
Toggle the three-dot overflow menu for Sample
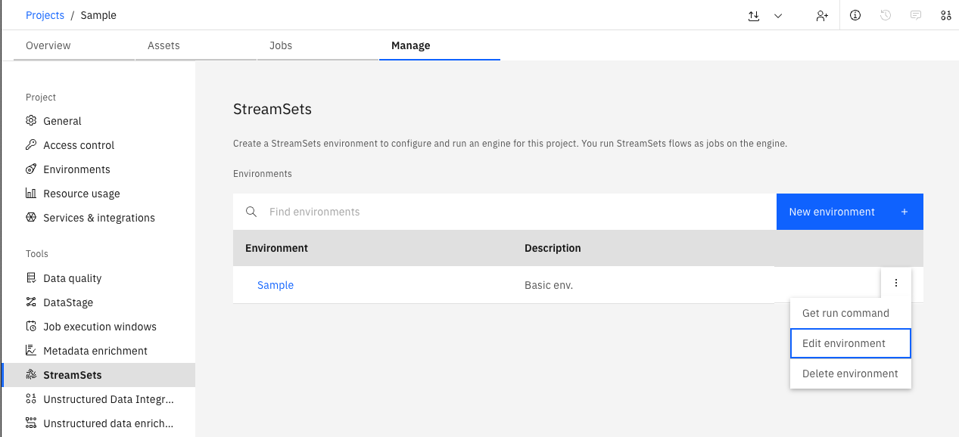click(896, 283)
